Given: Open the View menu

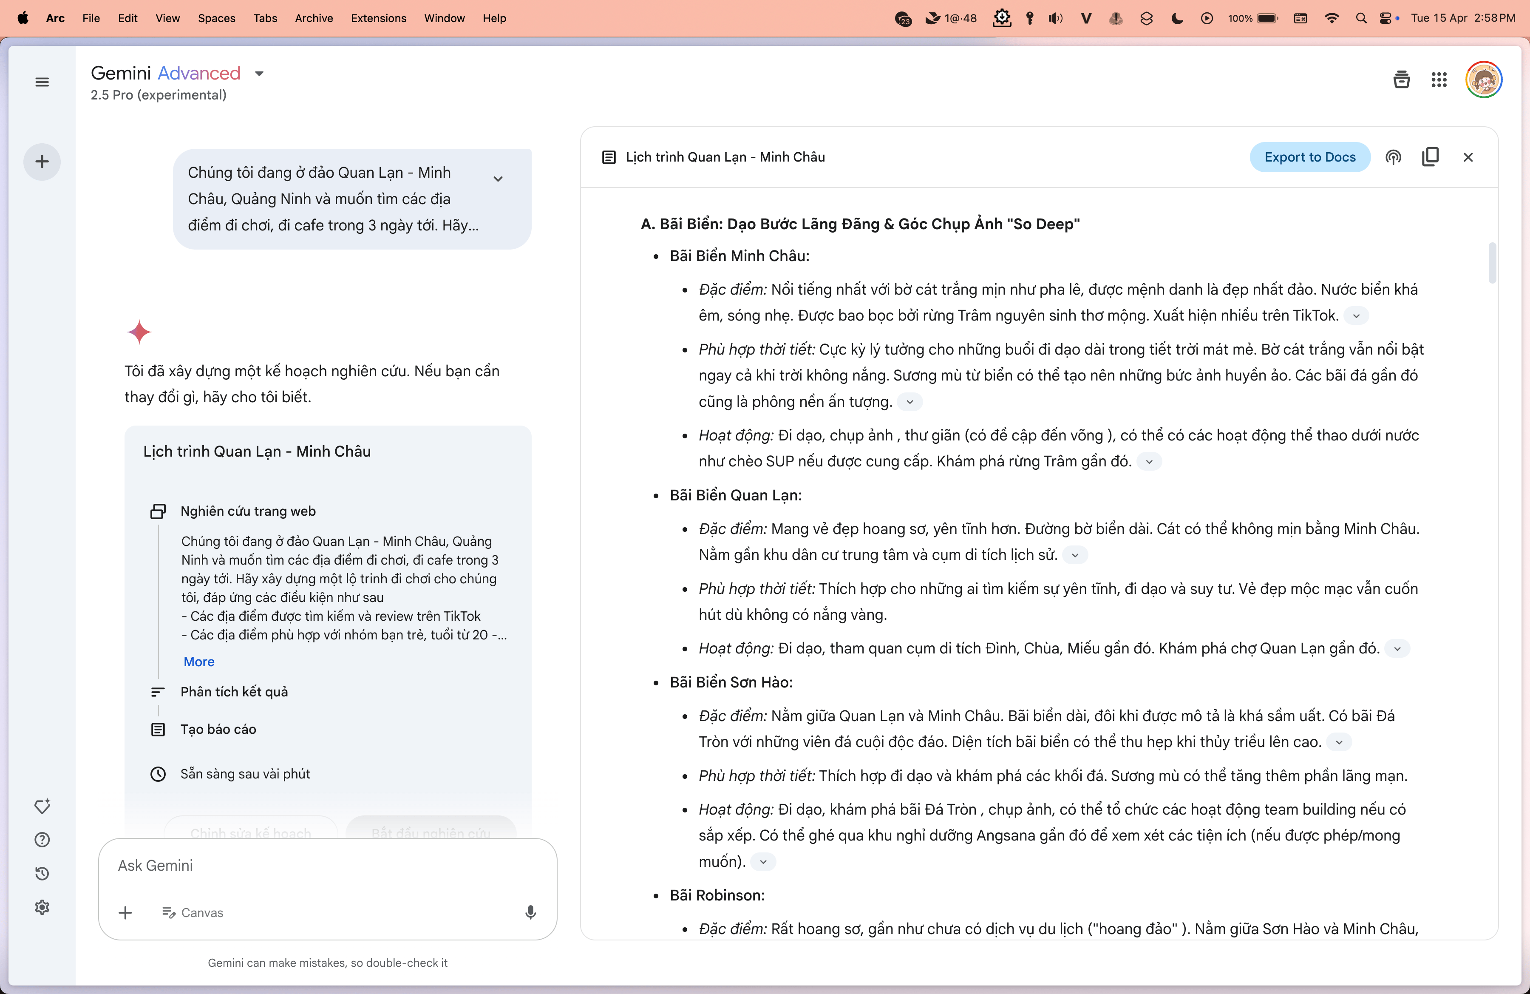Looking at the screenshot, I should tap(167, 18).
